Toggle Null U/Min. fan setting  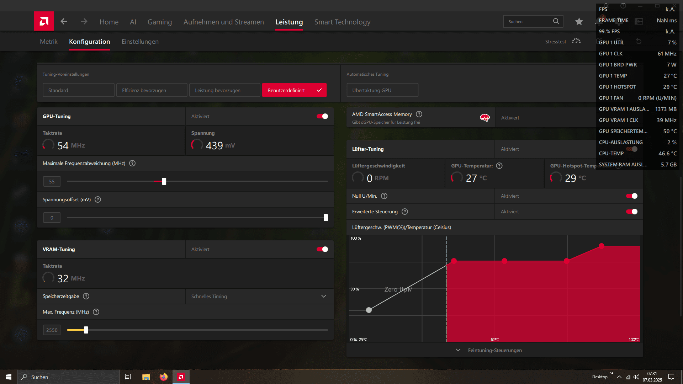coord(632,196)
